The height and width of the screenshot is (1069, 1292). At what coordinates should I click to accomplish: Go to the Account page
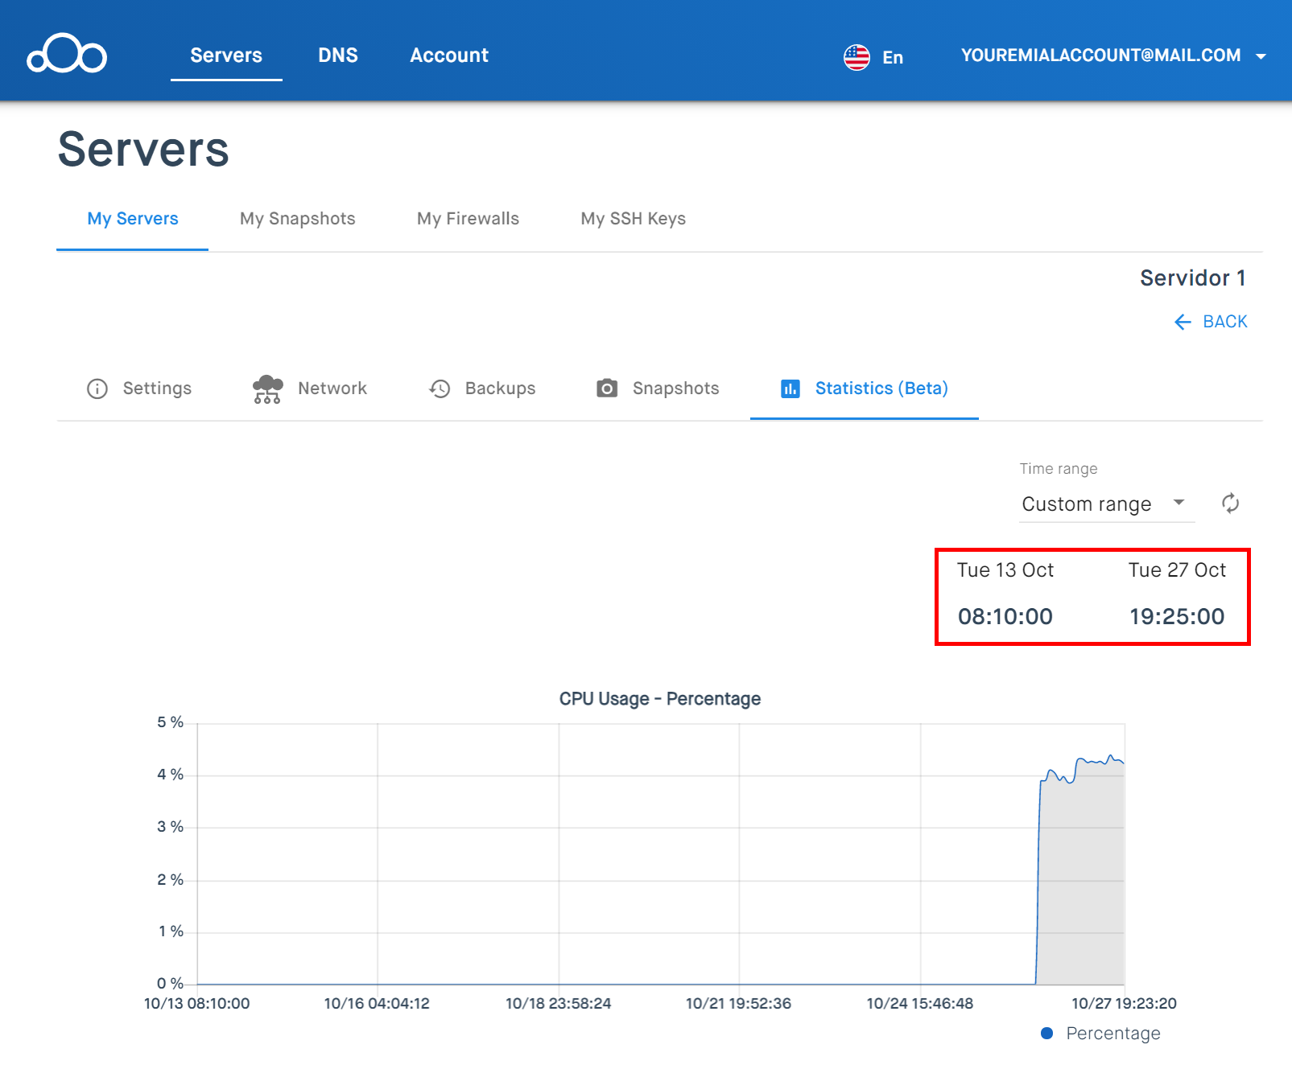tap(449, 56)
